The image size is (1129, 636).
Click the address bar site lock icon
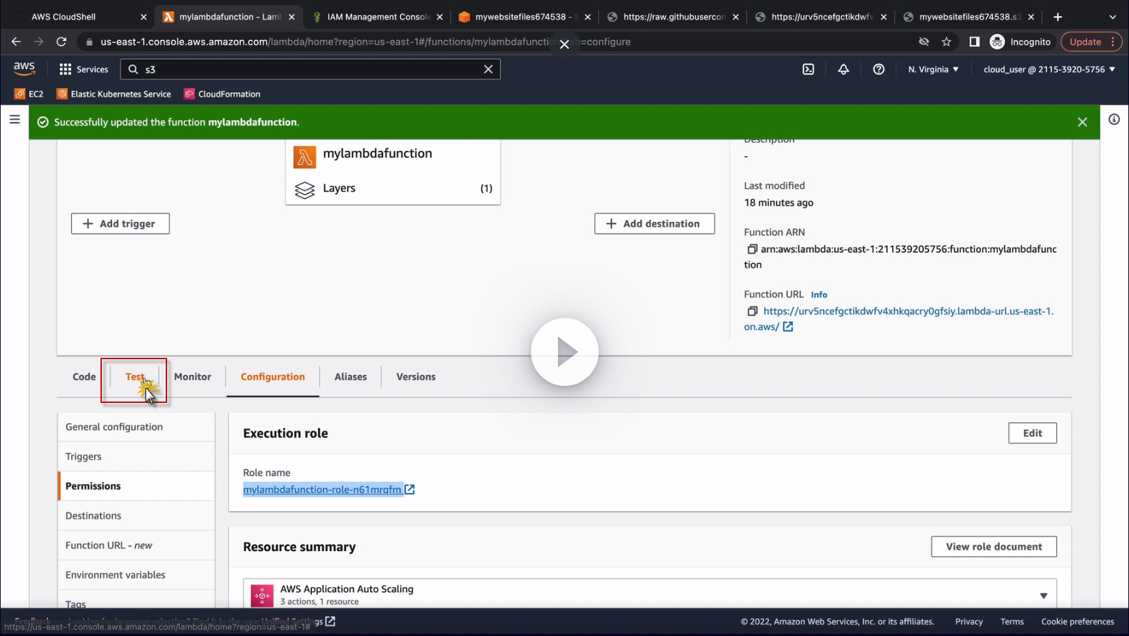[x=89, y=42]
